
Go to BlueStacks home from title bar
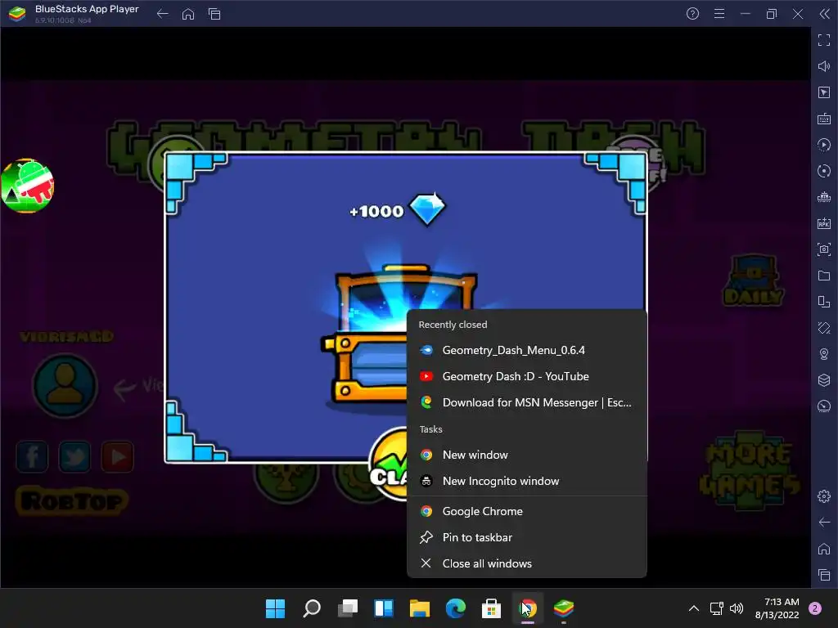(x=188, y=14)
